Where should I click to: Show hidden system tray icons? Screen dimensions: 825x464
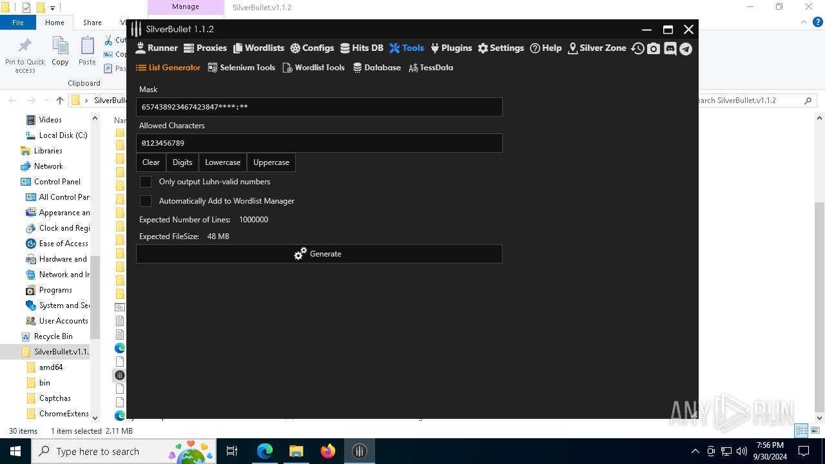(695, 451)
